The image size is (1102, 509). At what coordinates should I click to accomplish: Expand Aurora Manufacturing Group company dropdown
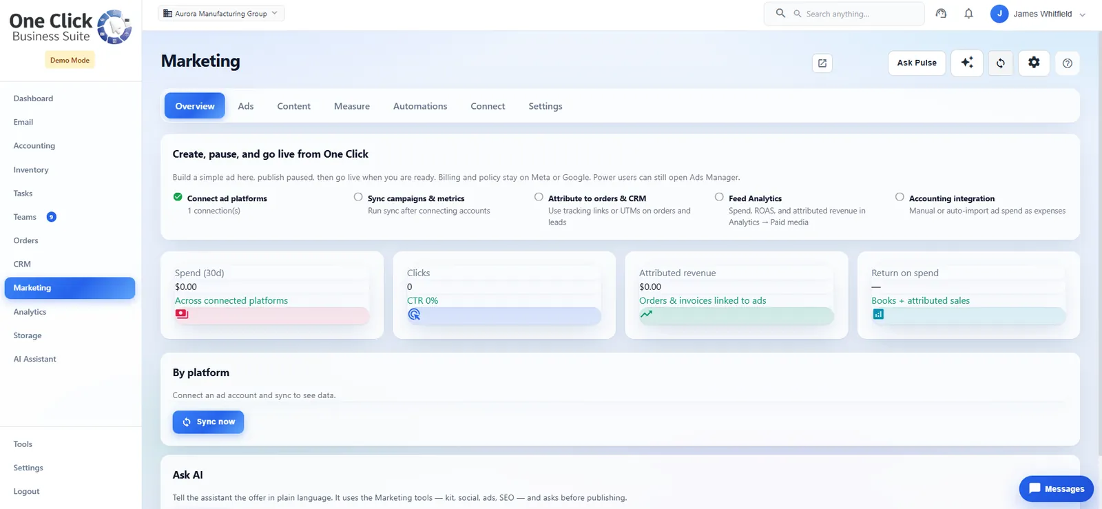click(221, 13)
